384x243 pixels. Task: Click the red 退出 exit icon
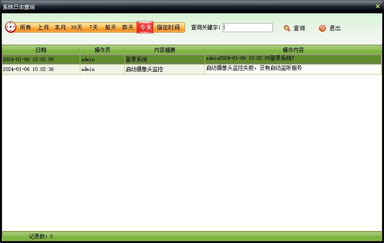tap(322, 28)
